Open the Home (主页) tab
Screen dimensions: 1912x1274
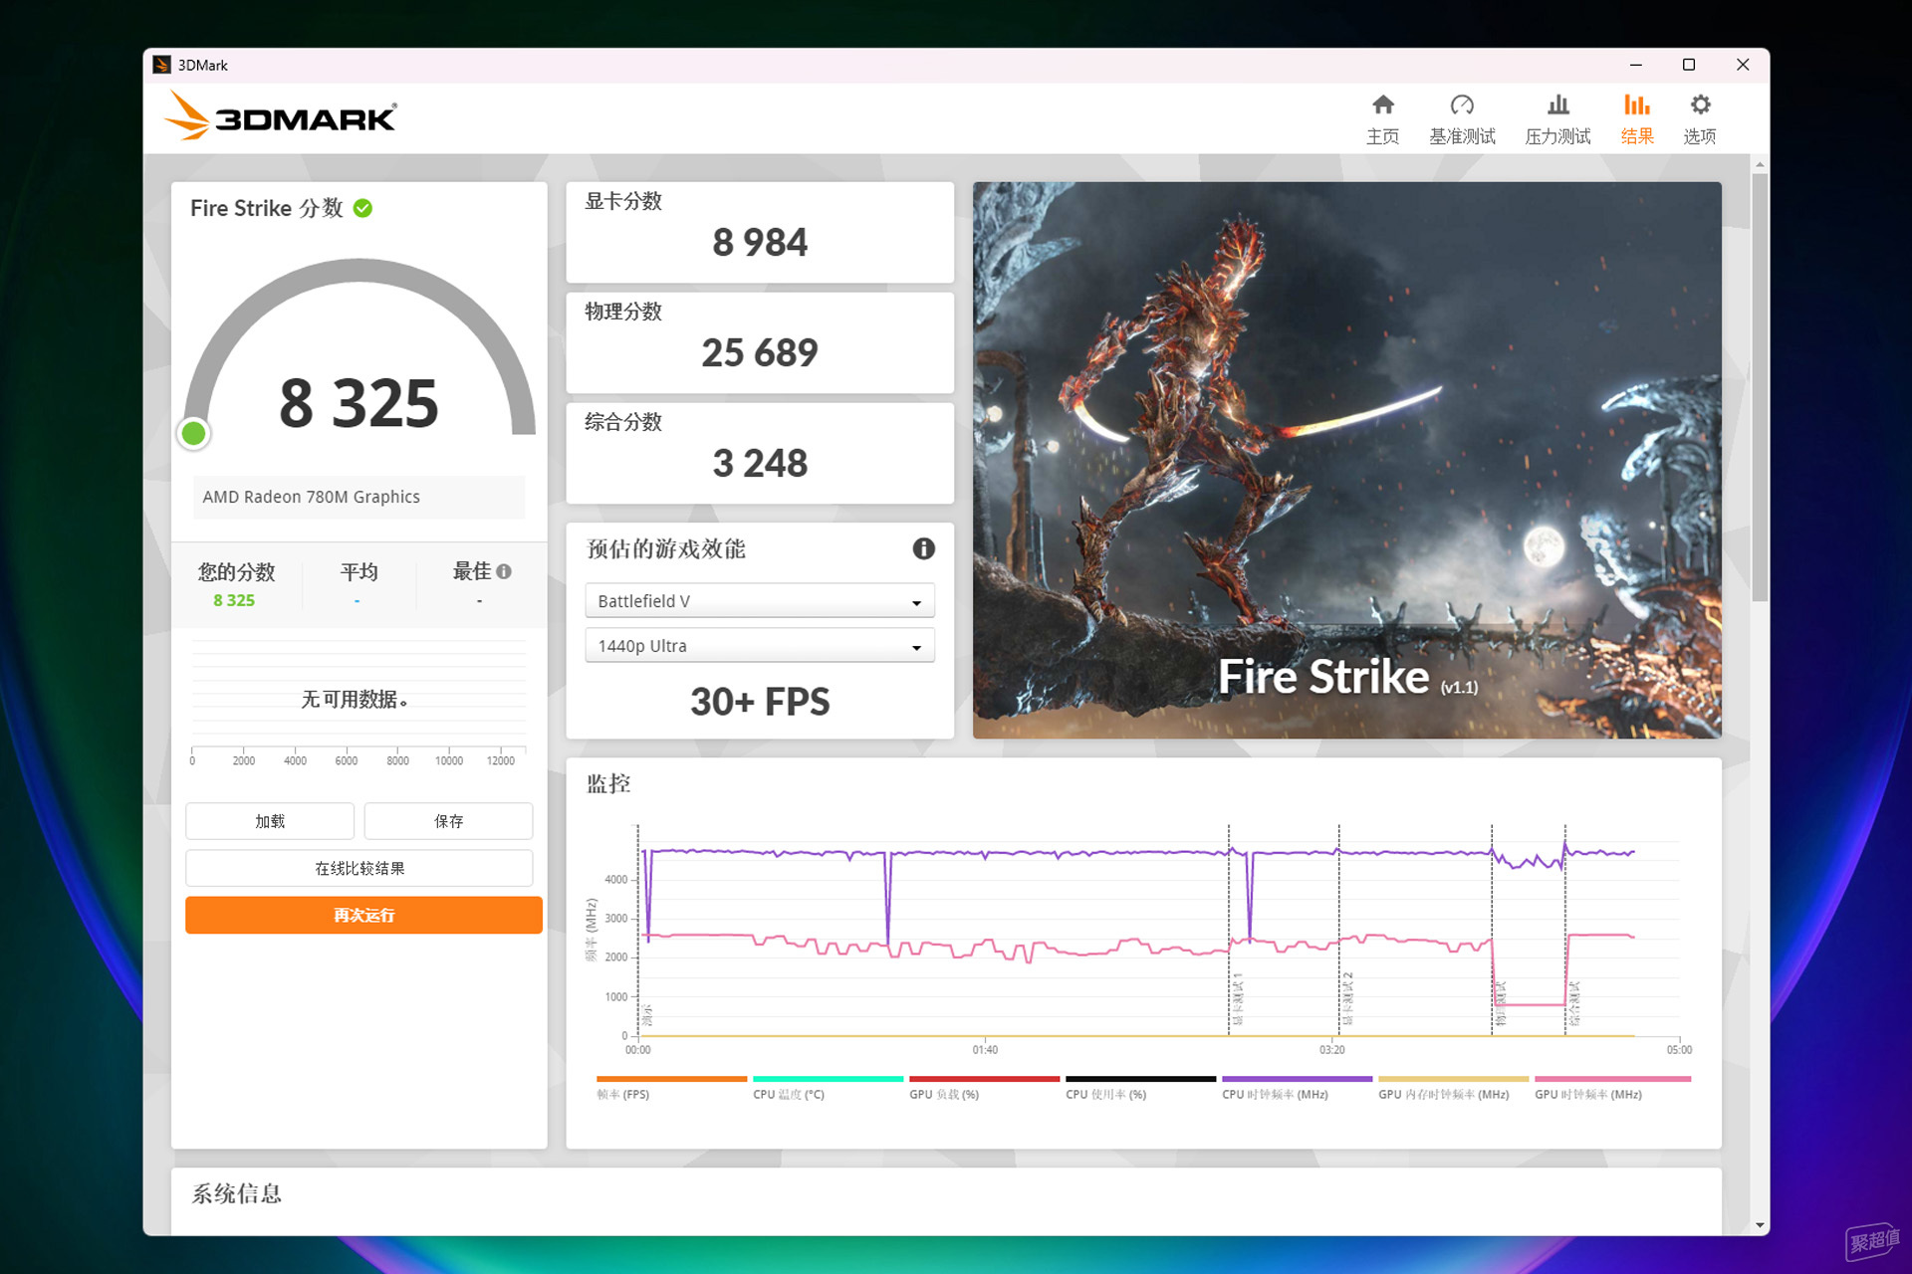(1382, 119)
